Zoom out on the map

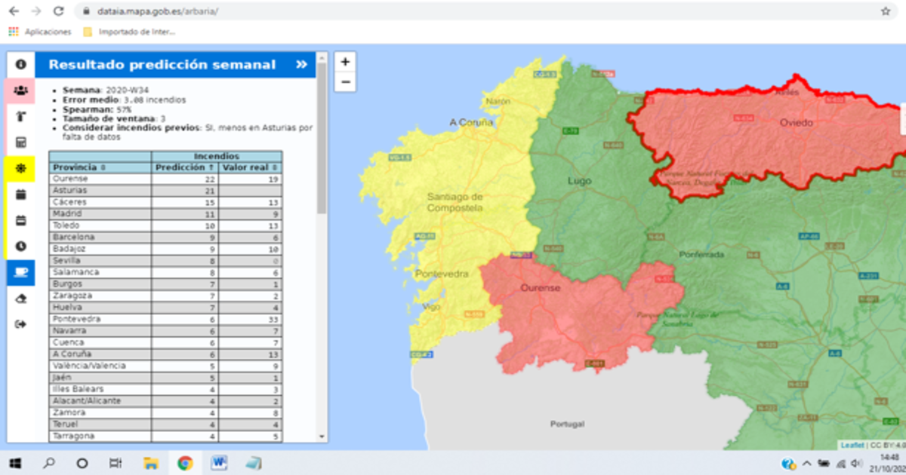(x=345, y=81)
